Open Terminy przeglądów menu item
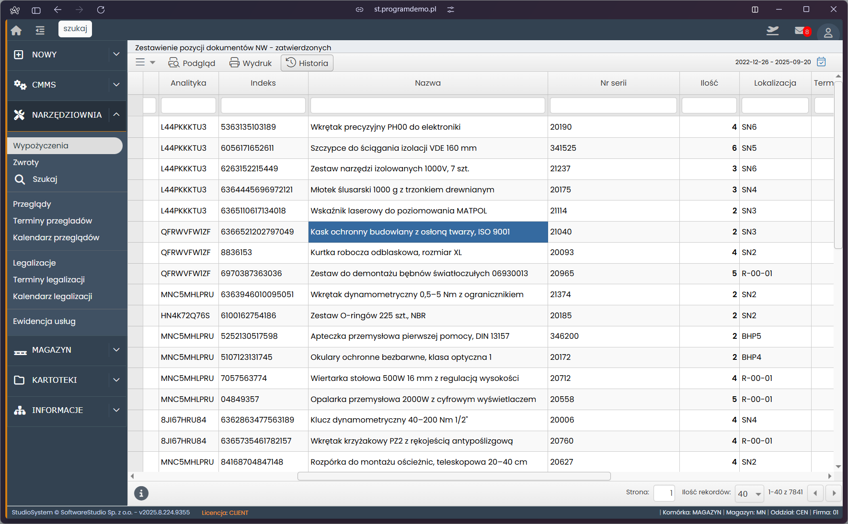Image resolution: width=848 pixels, height=524 pixels. (52, 221)
